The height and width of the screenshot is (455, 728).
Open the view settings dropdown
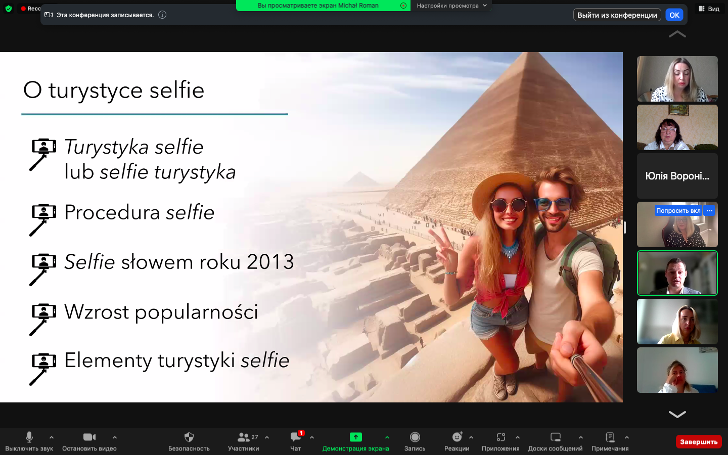(x=451, y=6)
